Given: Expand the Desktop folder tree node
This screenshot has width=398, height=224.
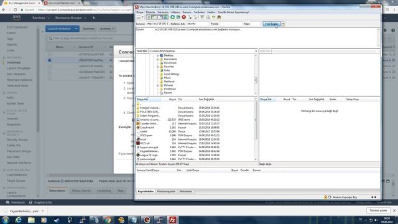Looking at the screenshot, I should (157, 55).
